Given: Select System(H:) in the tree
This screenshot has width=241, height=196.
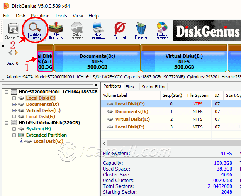Looking at the screenshot, I should [39, 129].
